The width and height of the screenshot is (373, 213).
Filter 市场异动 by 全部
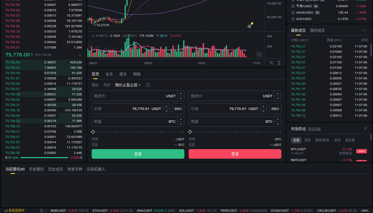click(x=296, y=140)
